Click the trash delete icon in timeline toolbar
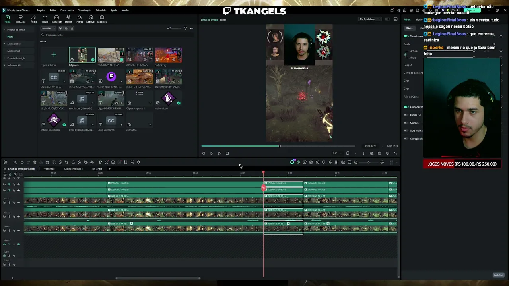This screenshot has width=509, height=286. [x=35, y=162]
